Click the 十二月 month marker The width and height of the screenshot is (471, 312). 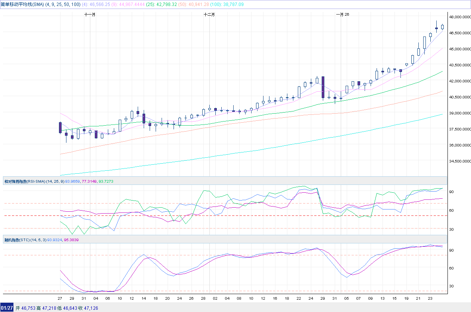coord(209,14)
